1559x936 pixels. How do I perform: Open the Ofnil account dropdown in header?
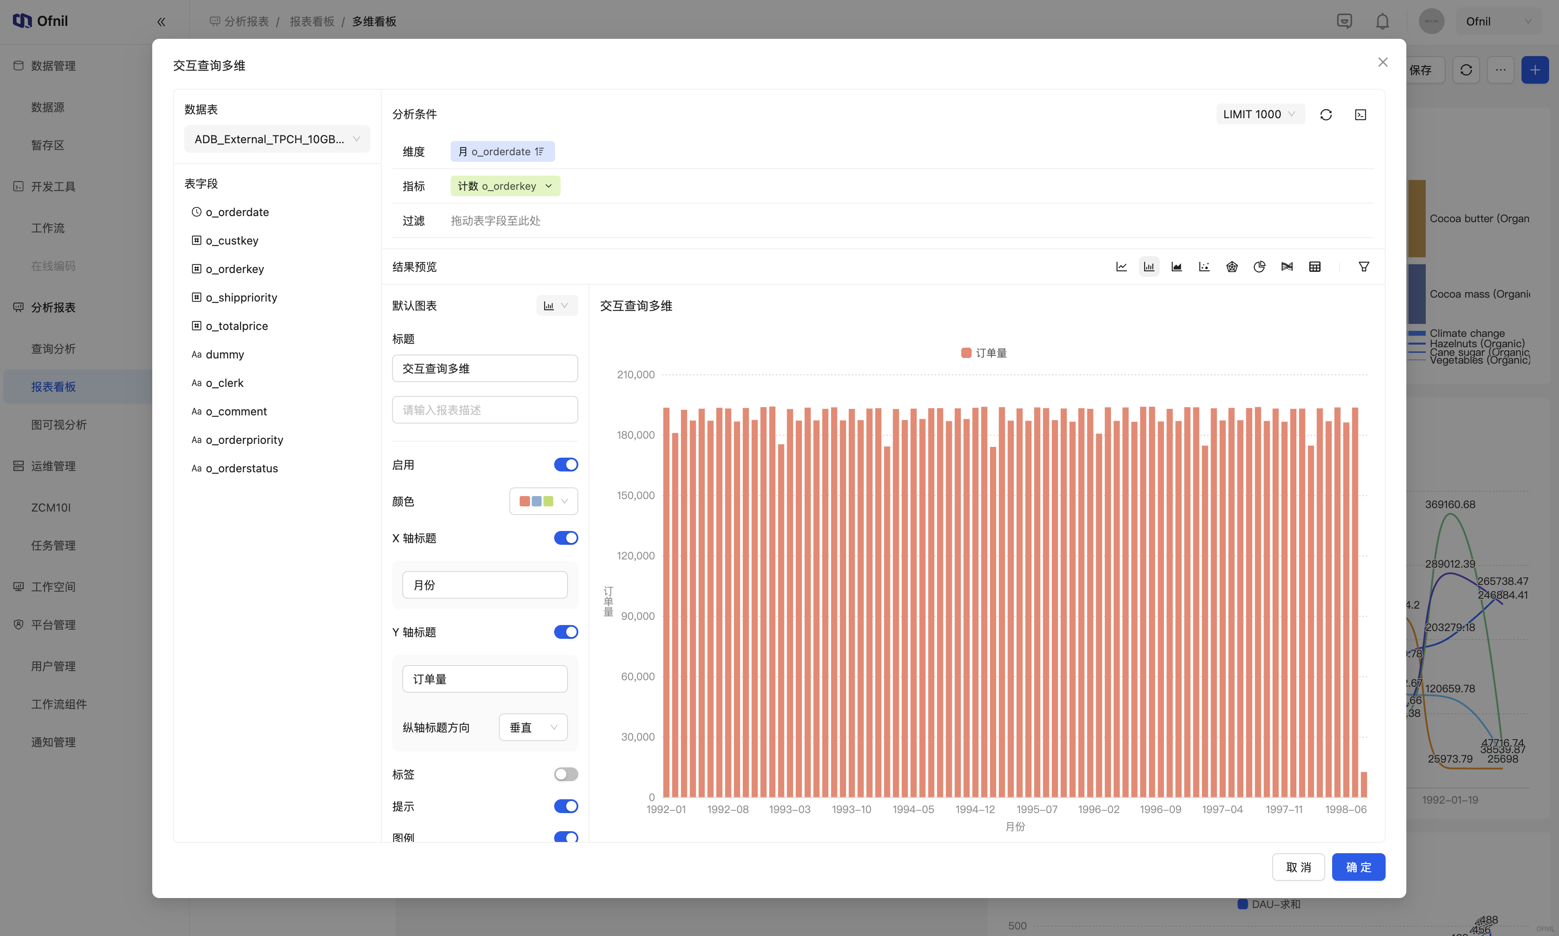[x=1499, y=22]
